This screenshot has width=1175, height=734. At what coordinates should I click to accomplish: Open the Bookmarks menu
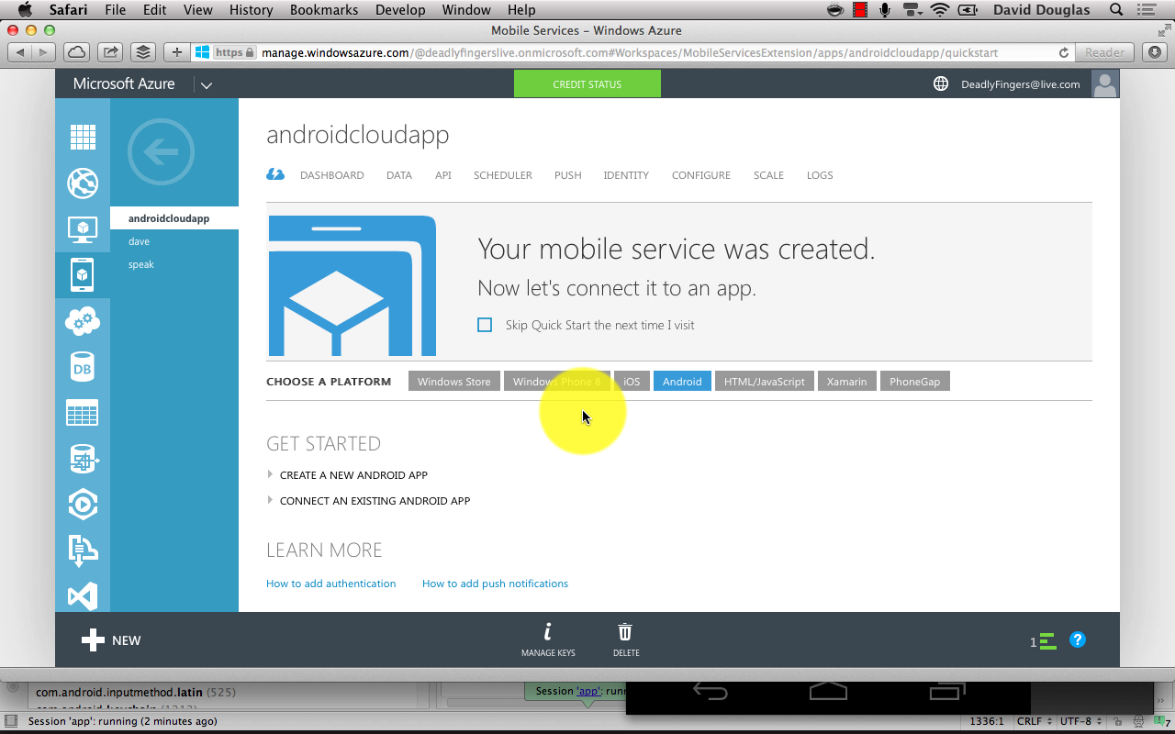324,10
